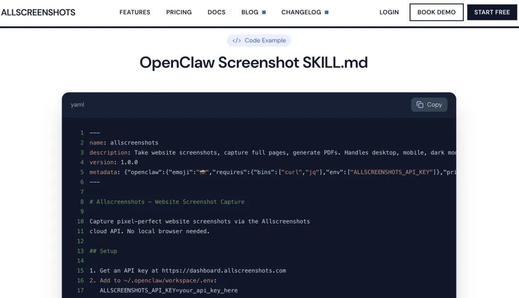Click the yaml language label
This screenshot has height=298, width=519.
point(77,105)
